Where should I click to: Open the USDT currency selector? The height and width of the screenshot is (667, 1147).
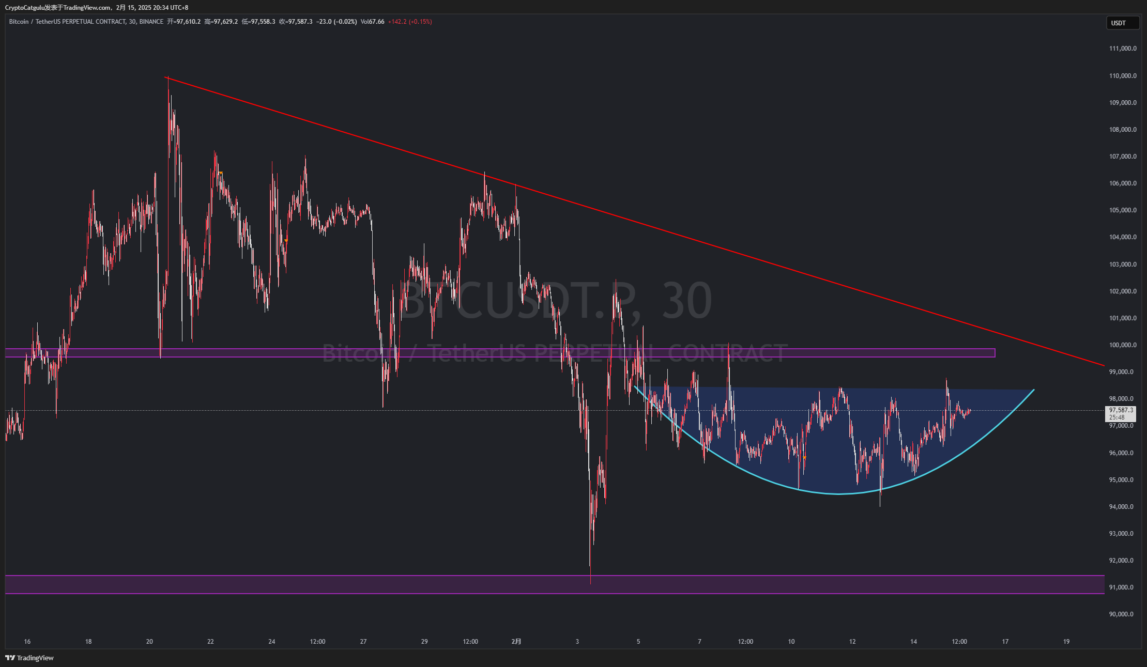coord(1123,23)
